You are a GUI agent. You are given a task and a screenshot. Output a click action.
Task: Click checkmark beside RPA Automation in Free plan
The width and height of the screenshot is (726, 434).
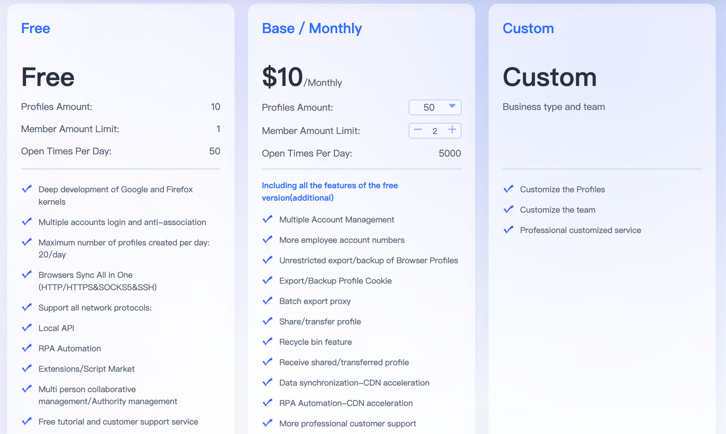tap(27, 348)
